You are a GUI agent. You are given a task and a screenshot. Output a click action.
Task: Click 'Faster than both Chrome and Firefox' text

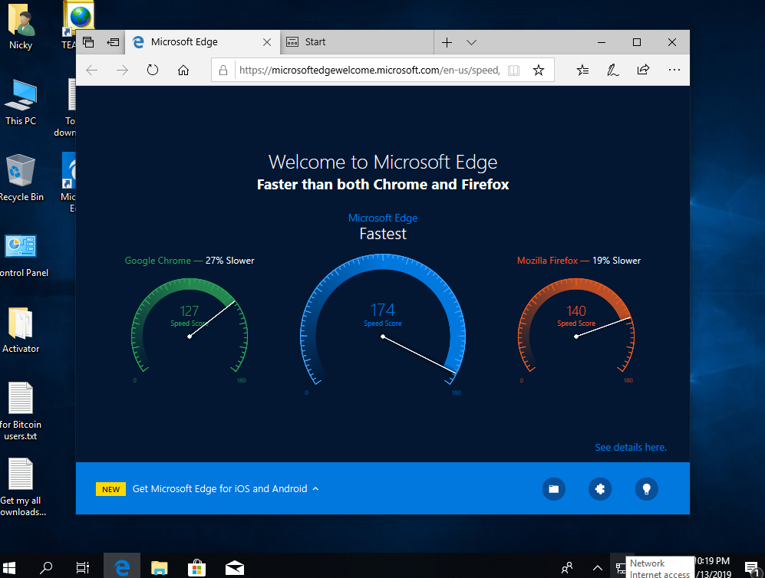click(x=383, y=185)
